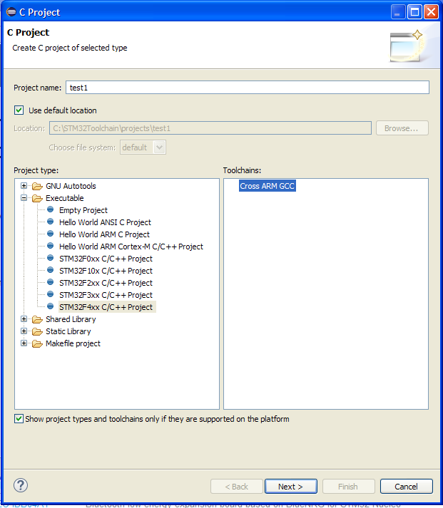443x508 pixels.
Task: Select Hello World ARM Cortex-M C/C++ Project
Action: (x=131, y=247)
